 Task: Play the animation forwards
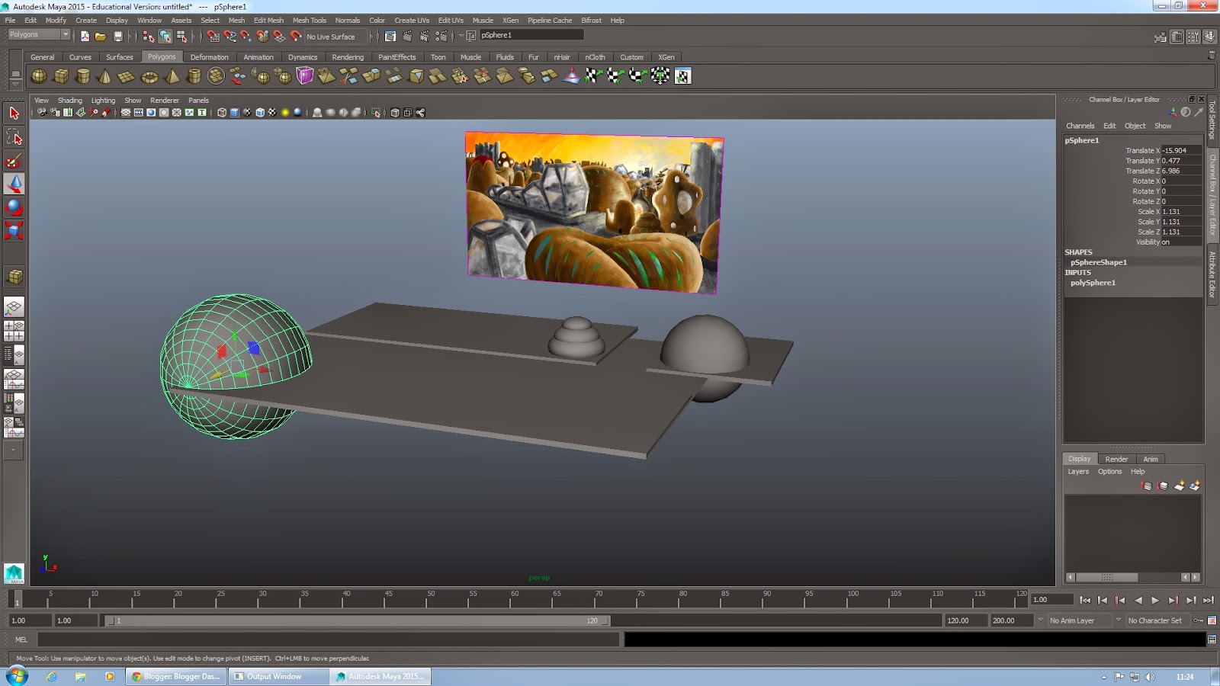pos(1155,601)
